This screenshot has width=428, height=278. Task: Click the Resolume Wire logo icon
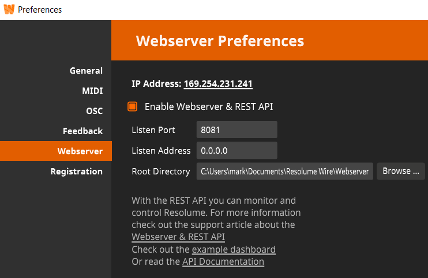(x=9, y=9)
